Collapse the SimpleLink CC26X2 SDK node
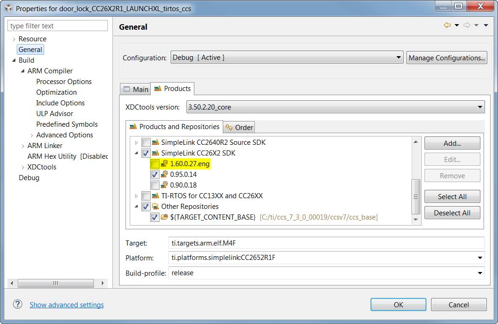This screenshot has width=498, height=324. [137, 153]
